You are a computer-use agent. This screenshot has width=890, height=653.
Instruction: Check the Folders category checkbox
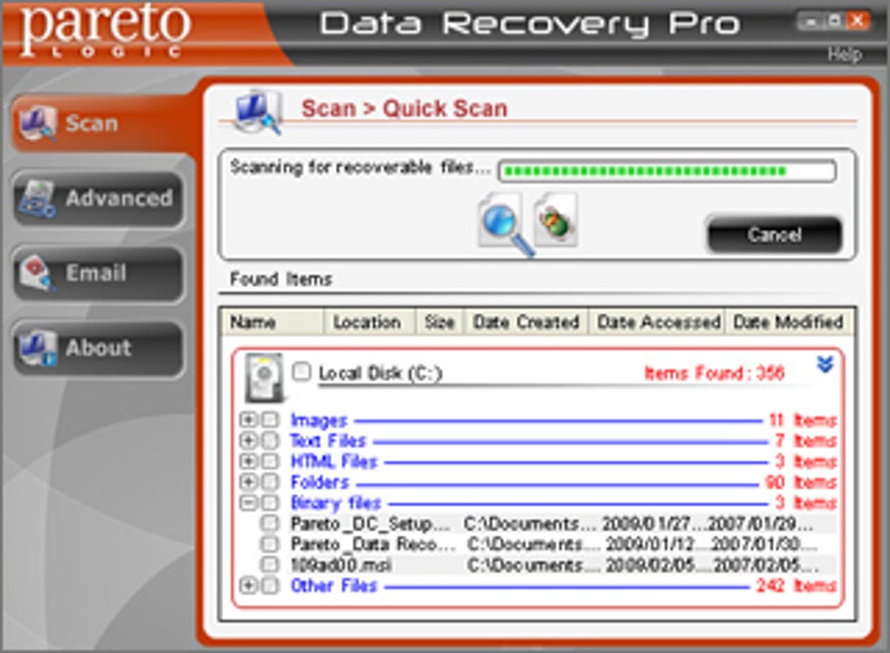tap(270, 481)
